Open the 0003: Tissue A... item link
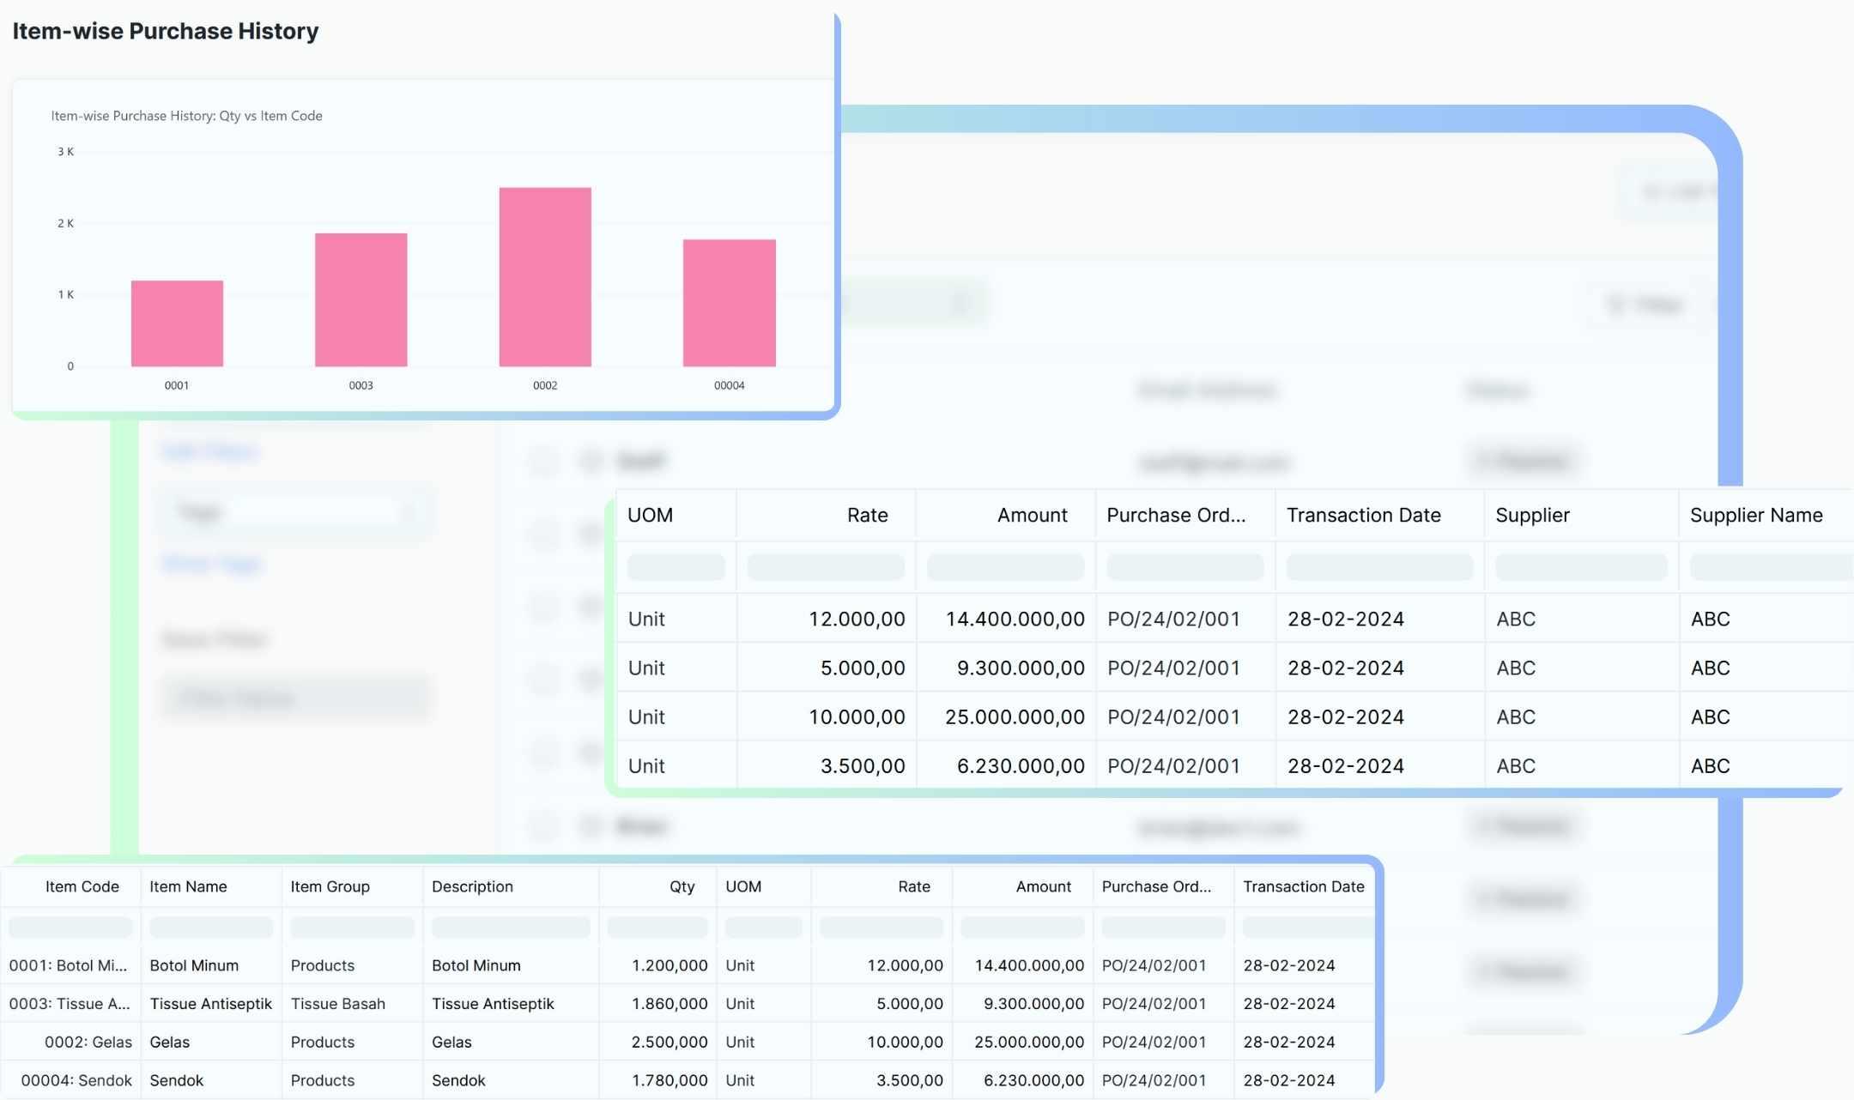1854x1100 pixels. (70, 1003)
